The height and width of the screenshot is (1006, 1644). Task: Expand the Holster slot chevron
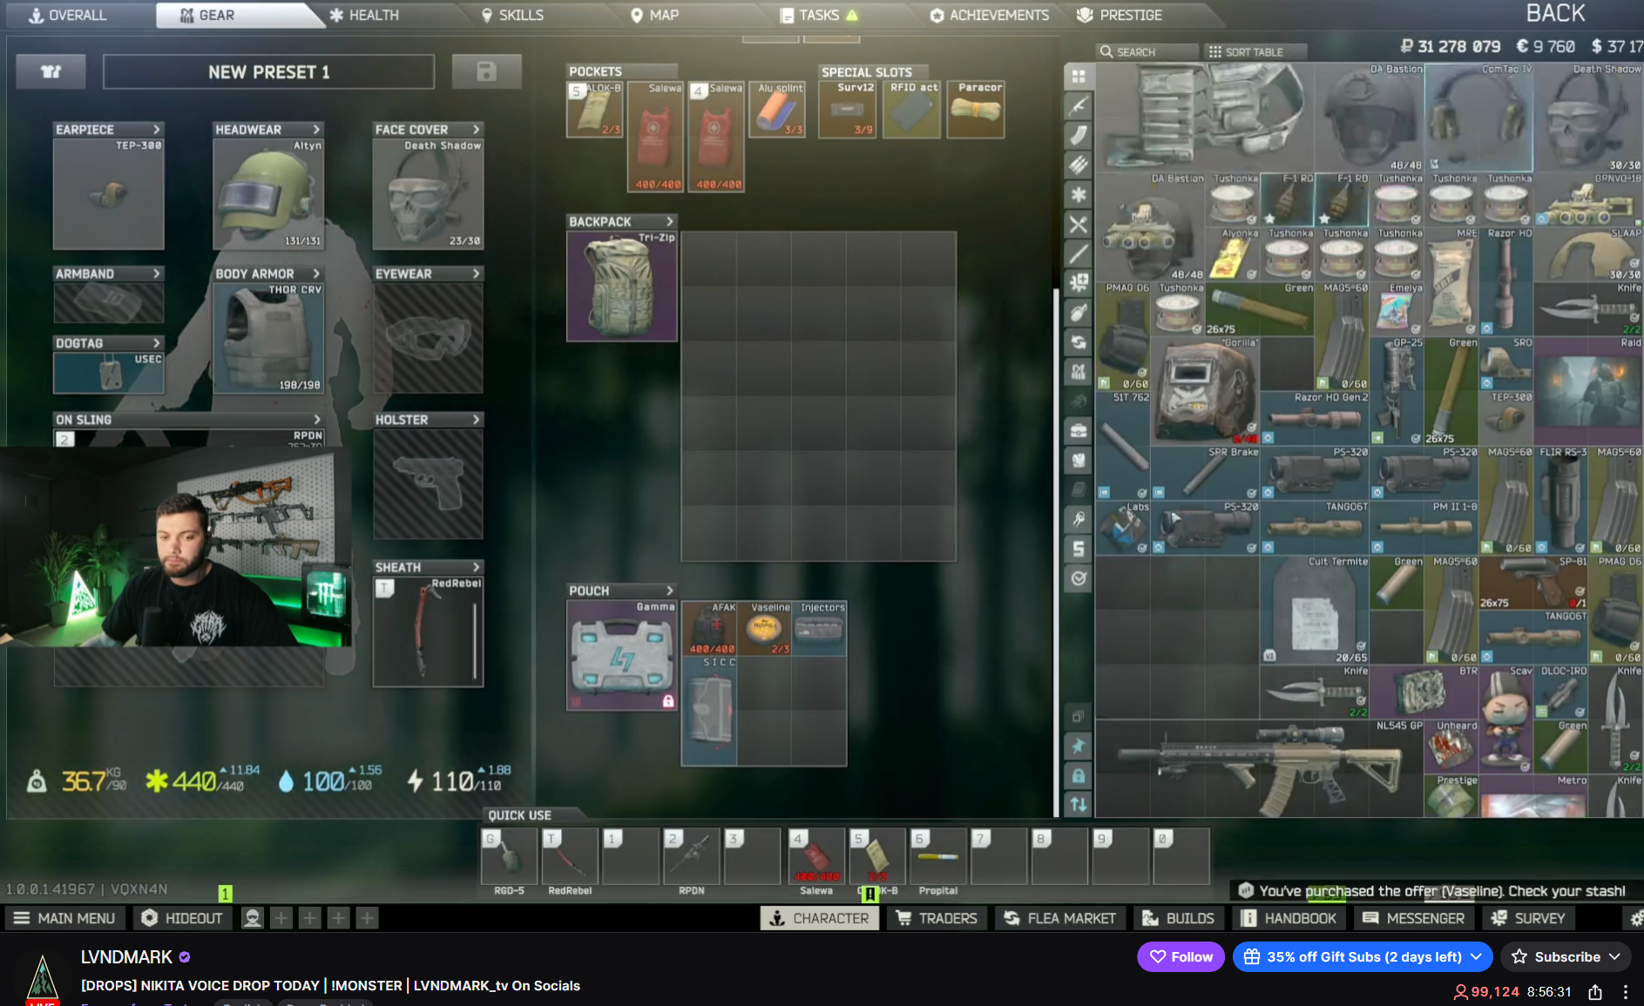coord(477,420)
